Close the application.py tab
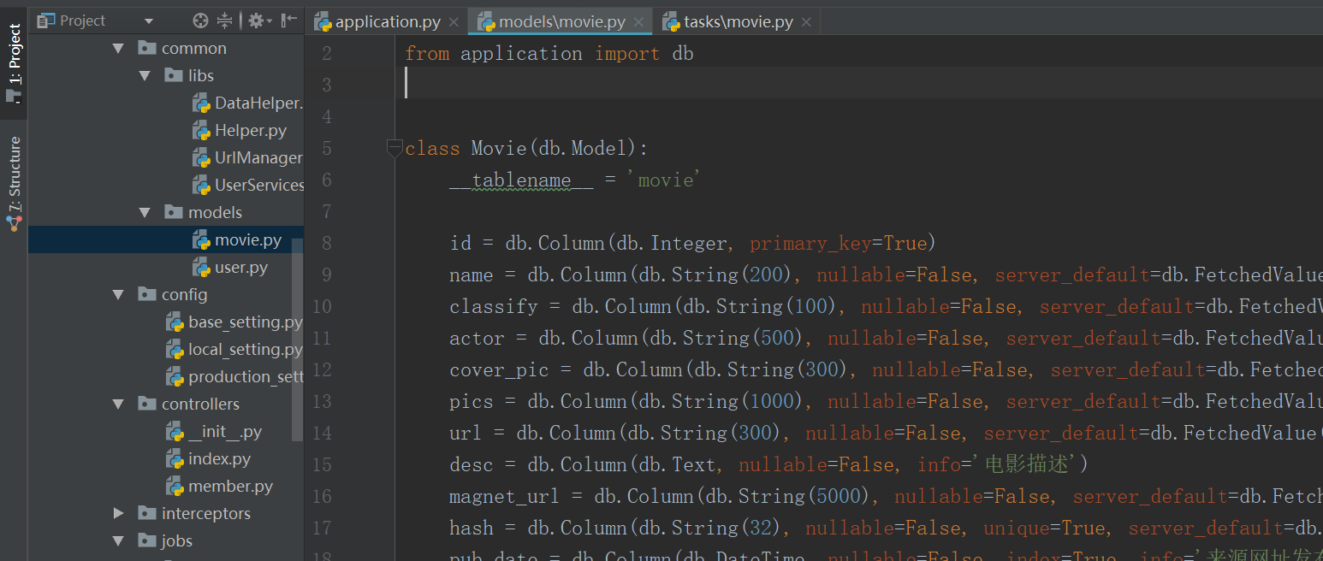 point(454,22)
